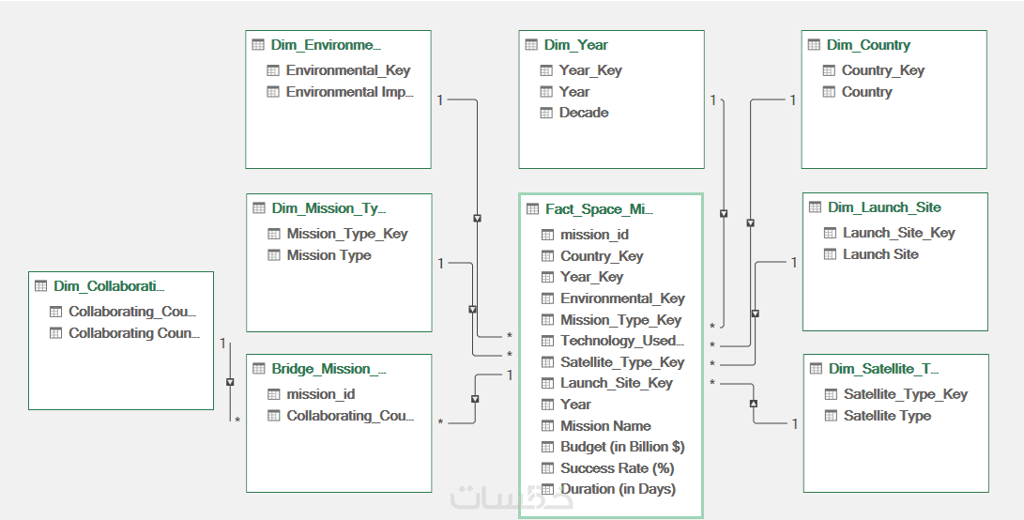Viewport: 1024px width, 520px height.
Task: Click the Launch Site column icon
Action: coord(830,254)
